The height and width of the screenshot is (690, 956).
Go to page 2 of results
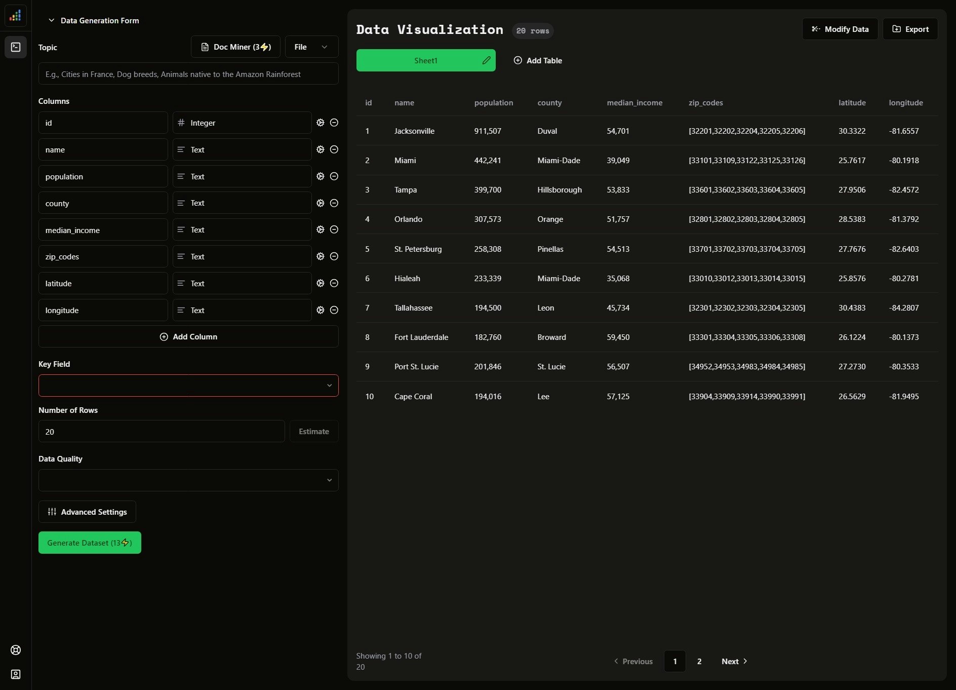tap(699, 661)
